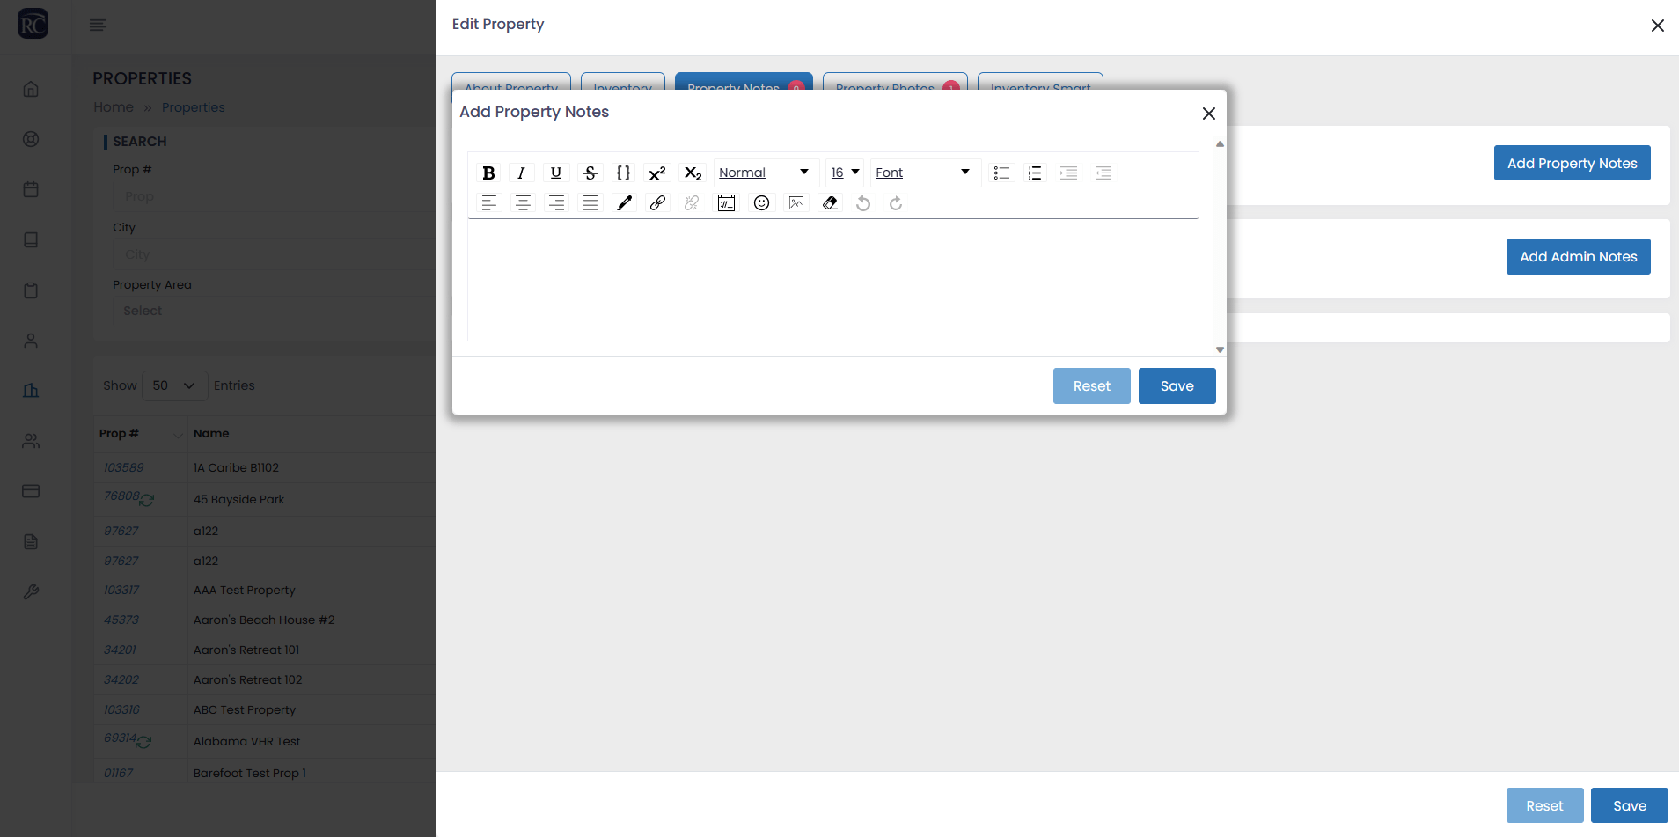Open the text color picker pen tool
Image resolution: width=1679 pixels, height=837 pixels.
click(624, 202)
